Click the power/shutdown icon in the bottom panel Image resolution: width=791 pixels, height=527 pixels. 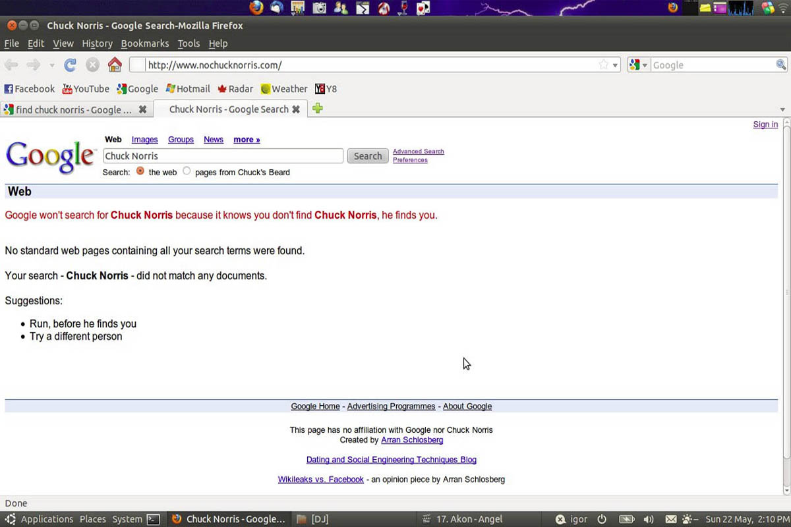pyautogui.click(x=602, y=519)
